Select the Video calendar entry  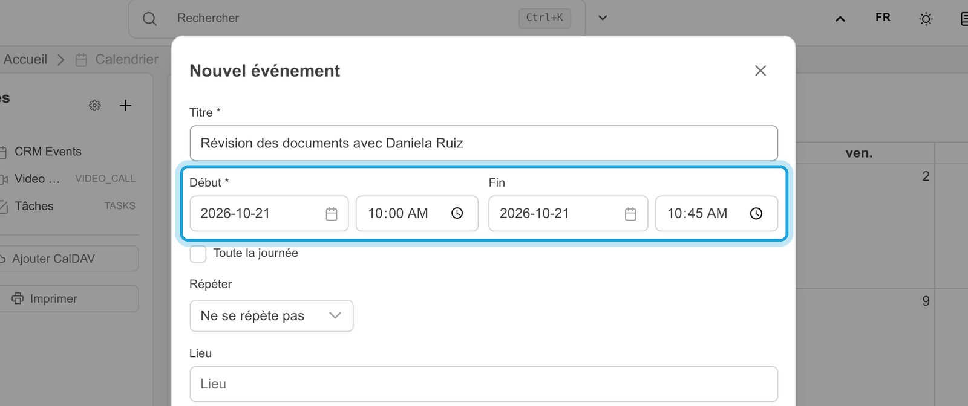(38, 179)
